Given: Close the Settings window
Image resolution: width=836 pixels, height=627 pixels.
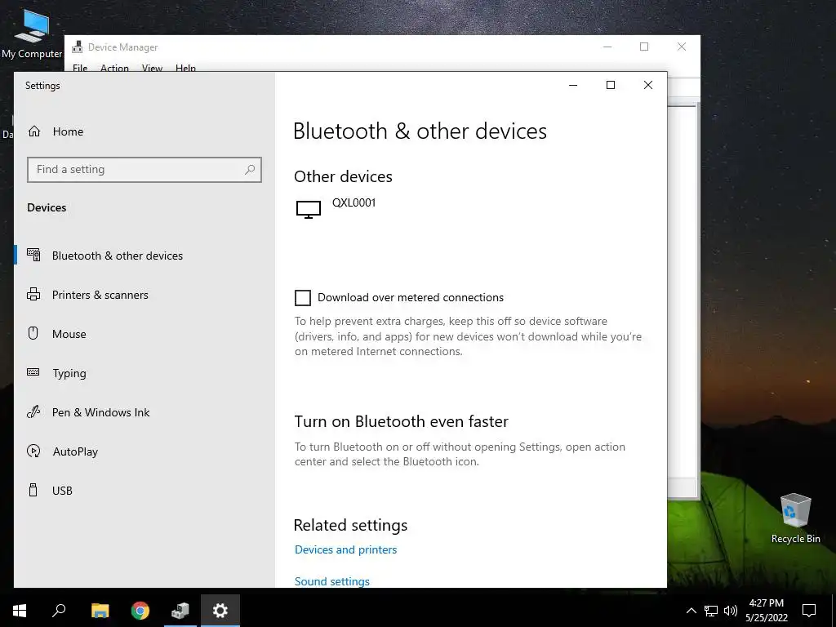Looking at the screenshot, I should pos(647,85).
